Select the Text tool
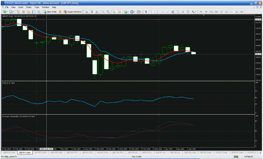Viewport: 263px width, 159px height. pos(183,12)
